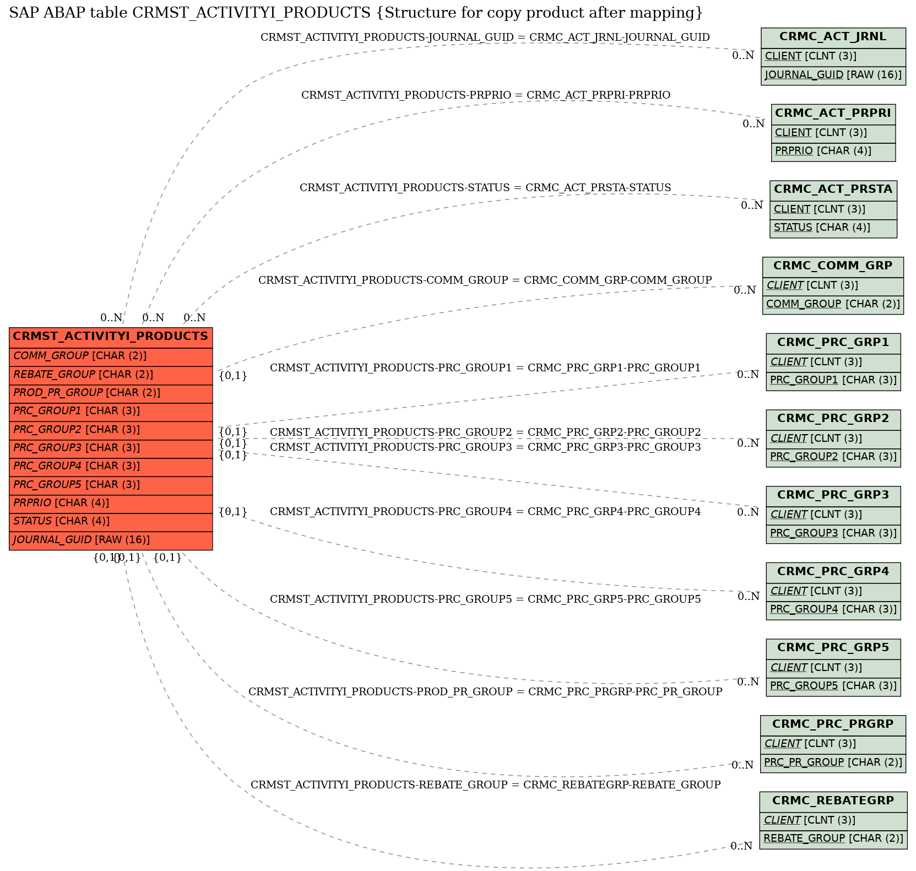This screenshot has width=916, height=871.
Task: Select PROD_PR_GROUP [CHAR (2)] field row
Action: click(x=111, y=393)
